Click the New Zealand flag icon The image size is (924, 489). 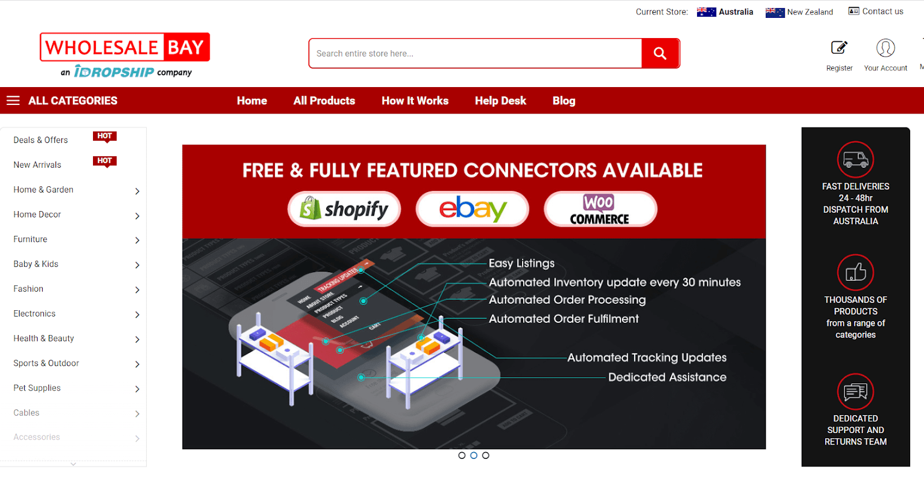point(775,12)
